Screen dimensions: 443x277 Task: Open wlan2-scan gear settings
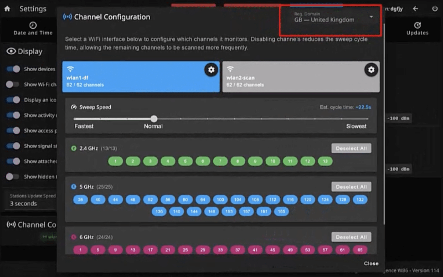pyautogui.click(x=371, y=70)
